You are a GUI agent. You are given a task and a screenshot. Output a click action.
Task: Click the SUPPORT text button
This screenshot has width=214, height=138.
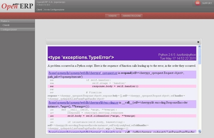click(x=207, y=3)
